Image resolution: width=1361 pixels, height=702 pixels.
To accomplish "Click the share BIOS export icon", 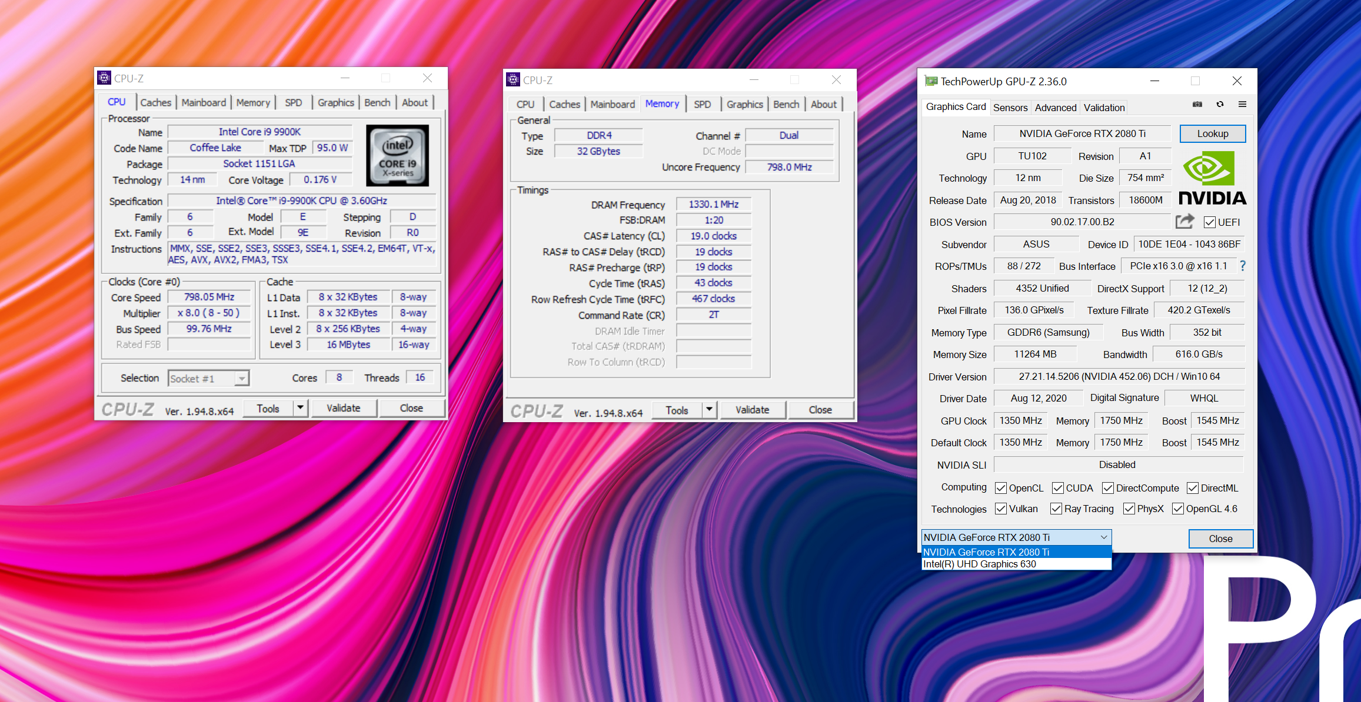I will click(x=1184, y=222).
